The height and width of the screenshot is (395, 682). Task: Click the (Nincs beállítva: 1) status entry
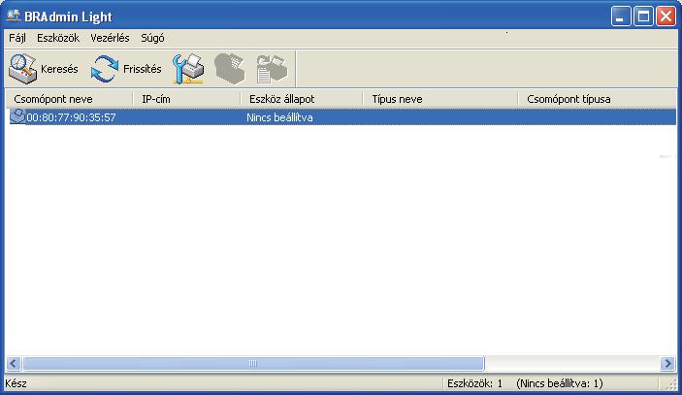pos(560,383)
